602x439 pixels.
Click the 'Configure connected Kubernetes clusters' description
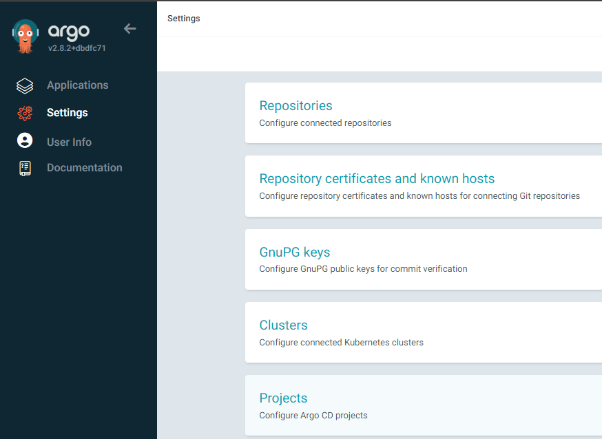click(x=341, y=343)
